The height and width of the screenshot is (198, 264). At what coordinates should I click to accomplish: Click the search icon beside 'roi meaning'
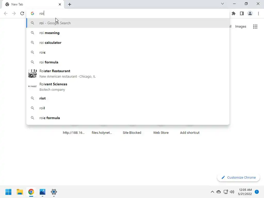(x=32, y=33)
